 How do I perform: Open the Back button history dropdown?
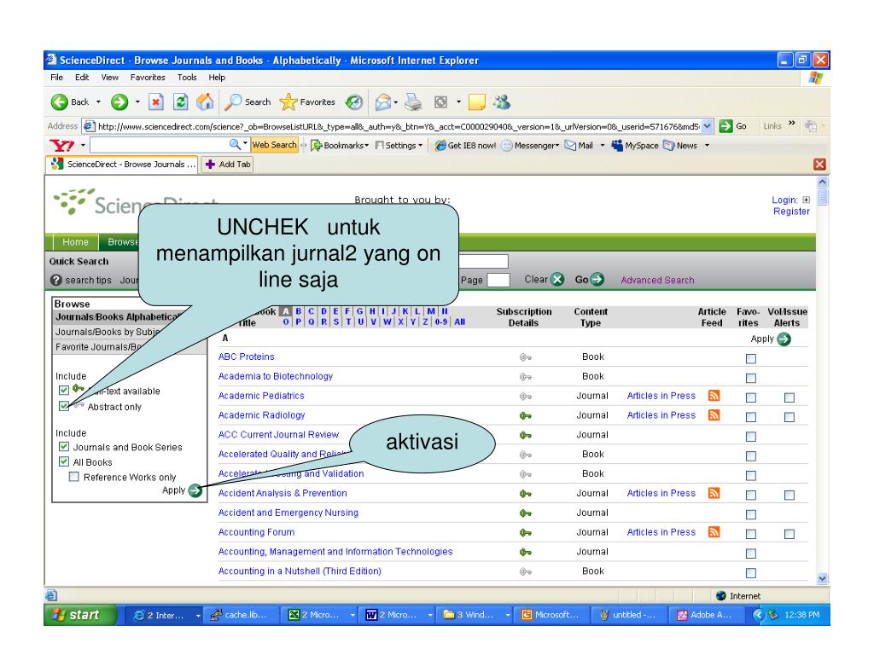tap(99, 102)
